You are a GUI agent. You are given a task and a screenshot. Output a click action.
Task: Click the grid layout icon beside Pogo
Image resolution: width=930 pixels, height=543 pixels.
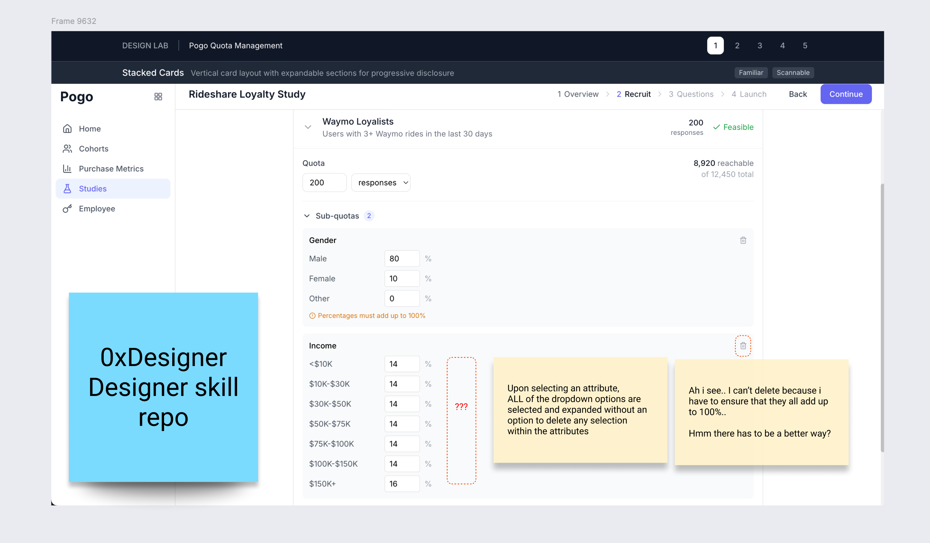click(158, 96)
